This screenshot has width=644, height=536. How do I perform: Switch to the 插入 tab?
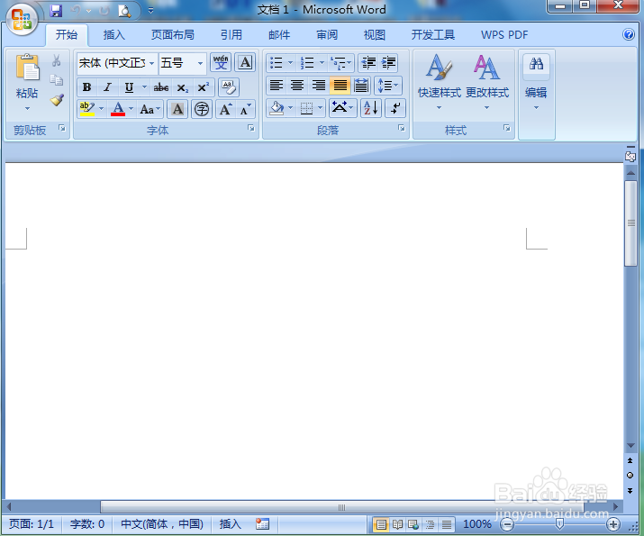point(113,35)
